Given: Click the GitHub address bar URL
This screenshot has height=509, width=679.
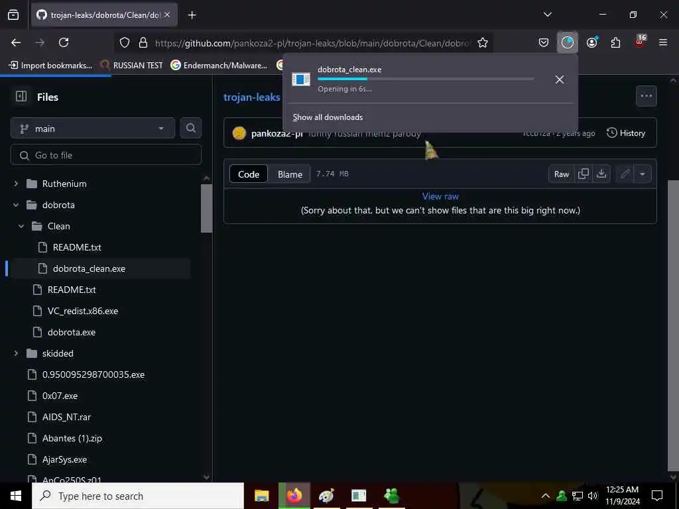Looking at the screenshot, I should (313, 43).
